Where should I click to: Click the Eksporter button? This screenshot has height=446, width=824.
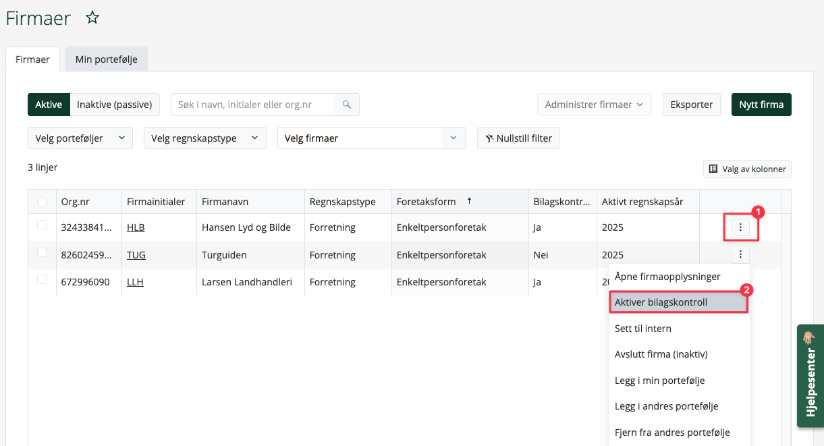click(x=692, y=105)
